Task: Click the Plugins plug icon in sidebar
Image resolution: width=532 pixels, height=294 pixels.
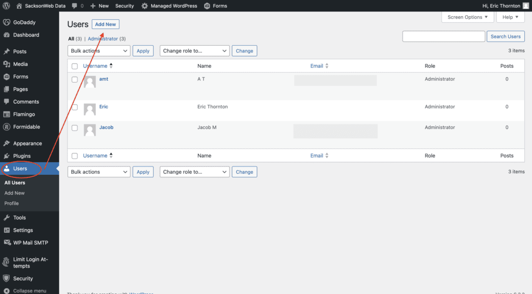Action: pyautogui.click(x=6, y=156)
